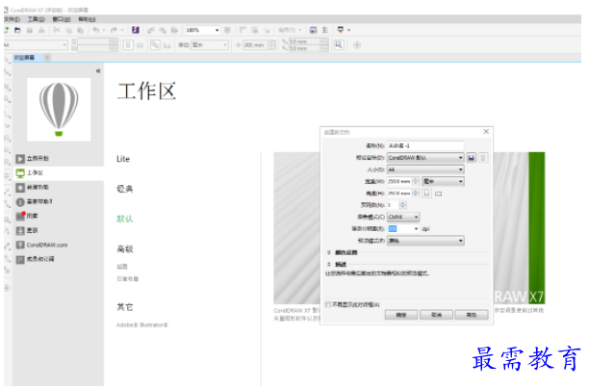Close the create new document dialog
The height and width of the screenshot is (389, 589).
(x=486, y=132)
